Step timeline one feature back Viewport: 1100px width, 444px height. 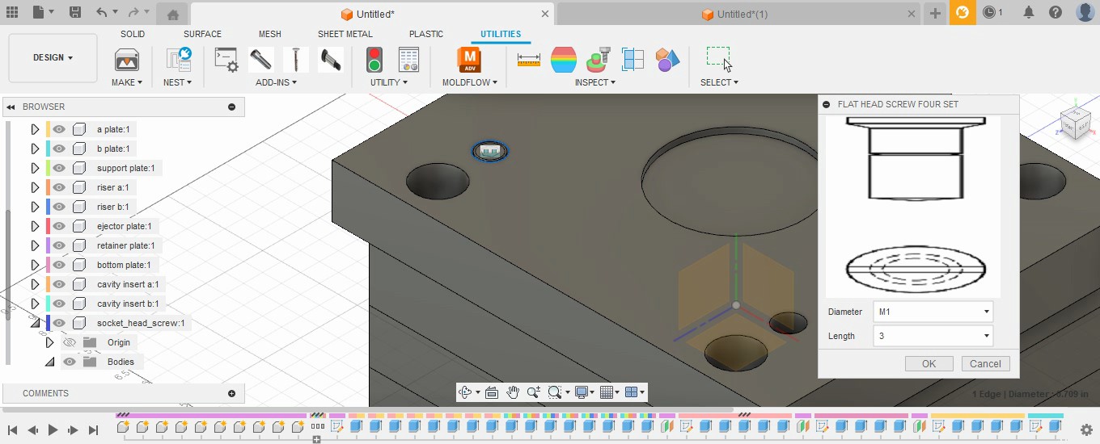pyautogui.click(x=32, y=430)
